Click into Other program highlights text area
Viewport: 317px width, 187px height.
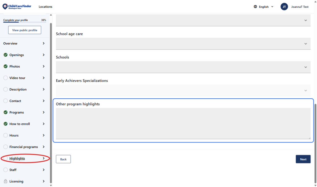183,123
